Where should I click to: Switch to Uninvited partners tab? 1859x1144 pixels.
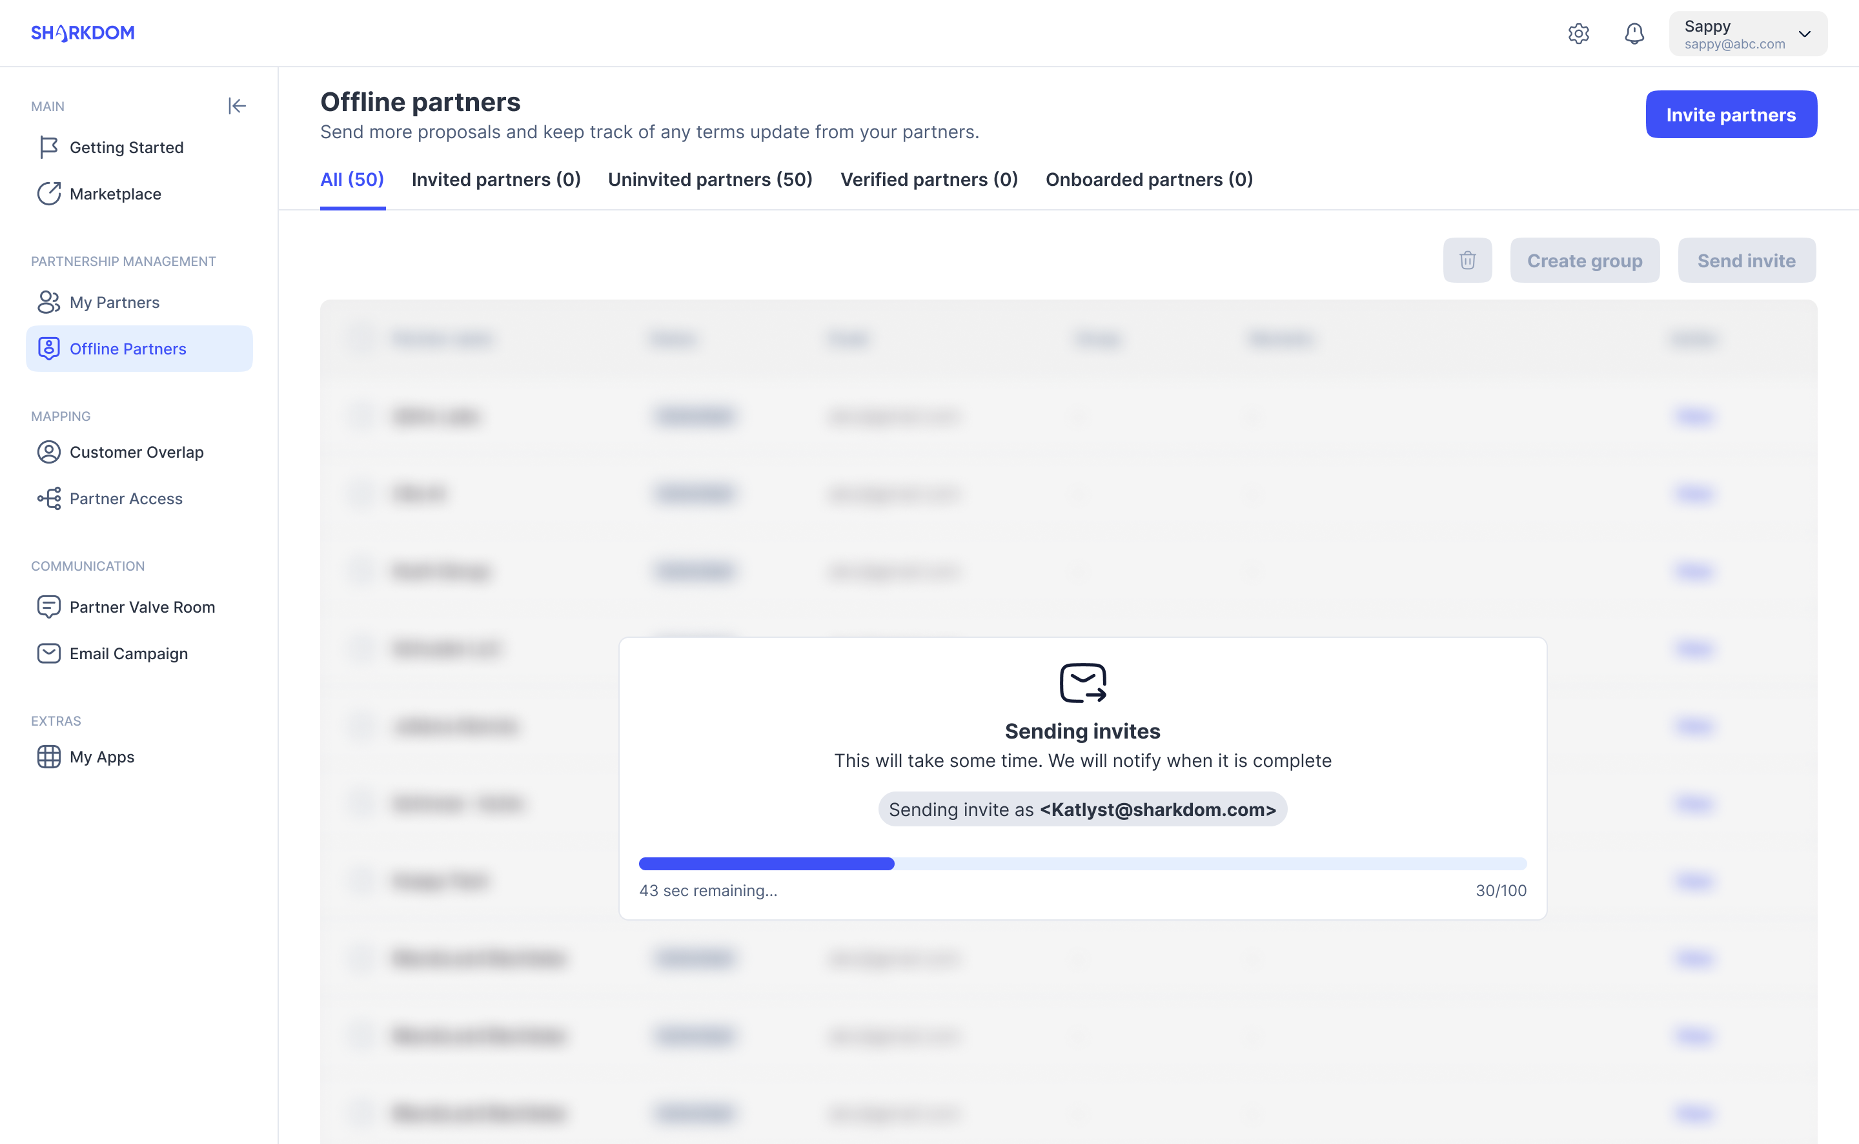pyautogui.click(x=709, y=179)
